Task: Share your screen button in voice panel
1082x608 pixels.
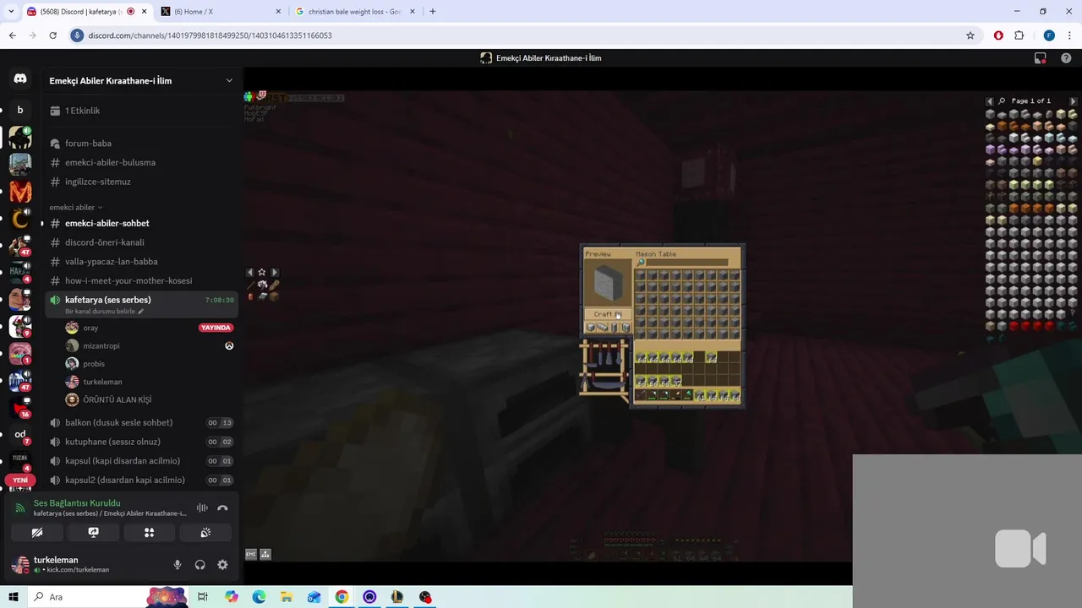Action: tap(93, 533)
